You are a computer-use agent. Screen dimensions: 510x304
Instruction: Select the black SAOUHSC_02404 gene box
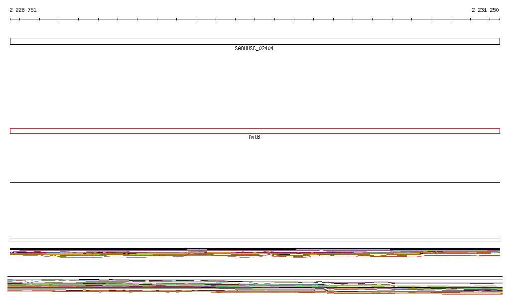(x=255, y=41)
